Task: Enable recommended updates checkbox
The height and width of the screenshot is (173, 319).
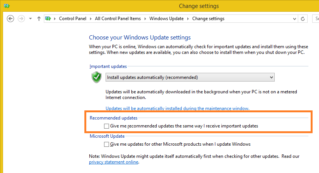Action: 106,126
